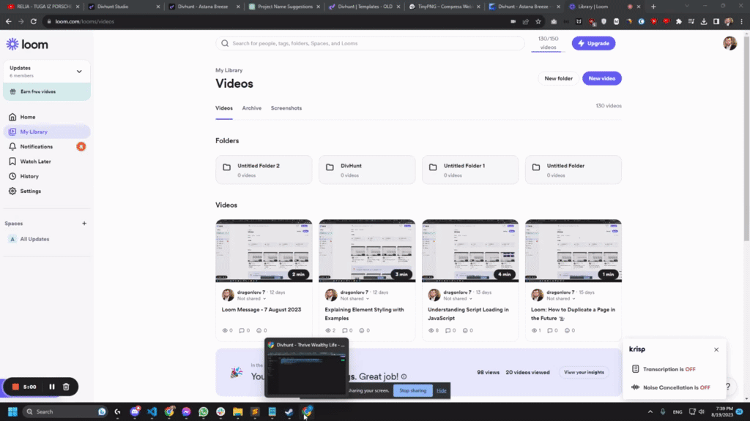Stop recording with the red square button

pos(15,387)
